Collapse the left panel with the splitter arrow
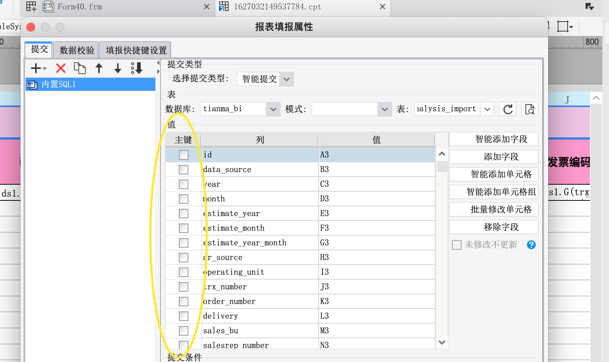Screen dimensions: 609x362 (x=158, y=63)
